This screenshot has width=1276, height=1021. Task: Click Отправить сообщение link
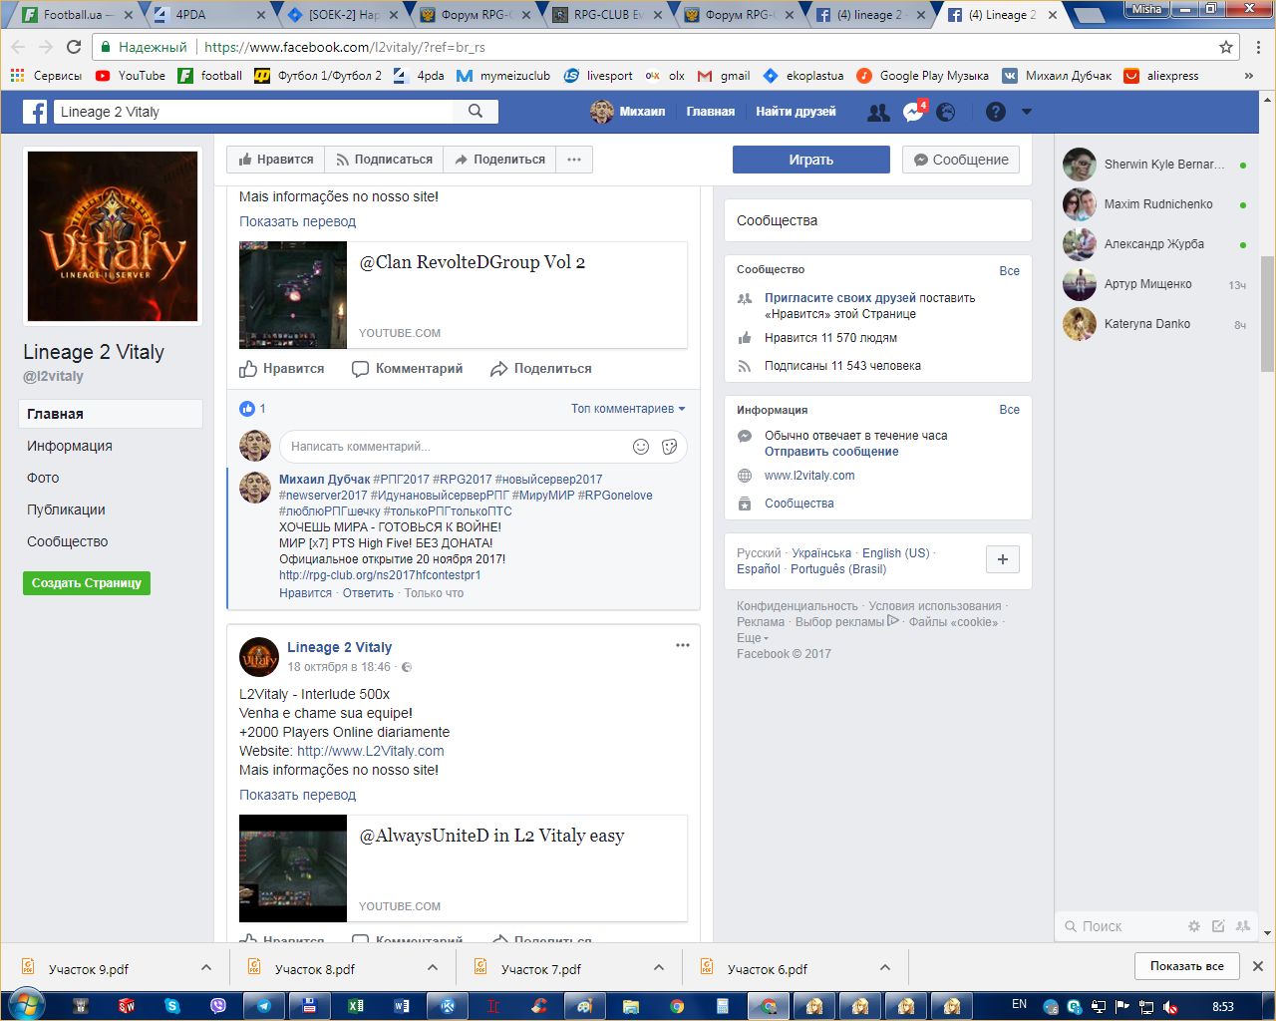831,452
